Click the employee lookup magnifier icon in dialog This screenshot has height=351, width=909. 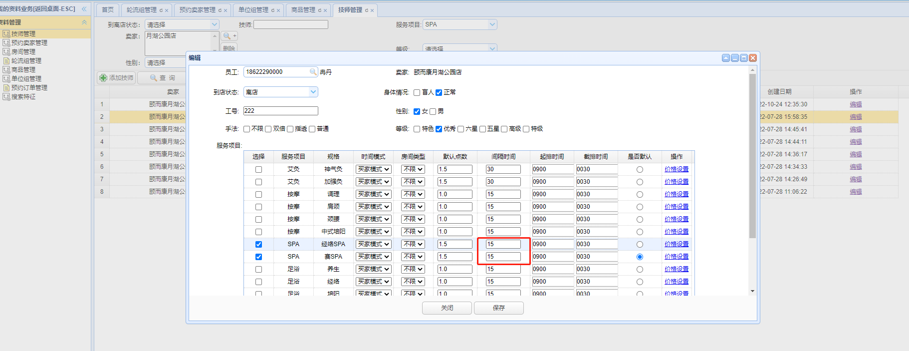pos(313,72)
